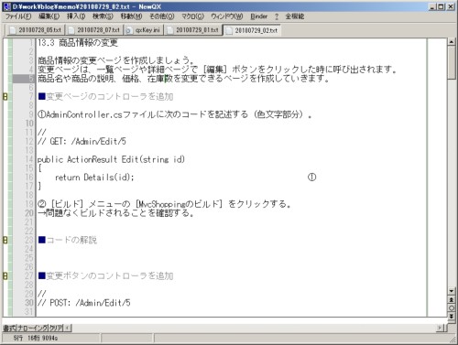
Task: Open the ? help menu
Action: click(x=277, y=16)
